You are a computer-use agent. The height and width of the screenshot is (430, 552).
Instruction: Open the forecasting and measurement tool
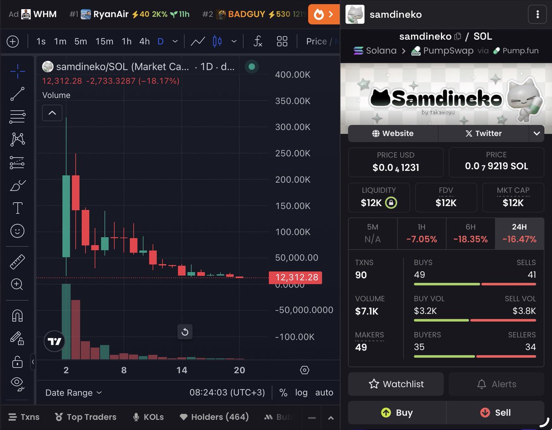pyautogui.click(x=17, y=163)
